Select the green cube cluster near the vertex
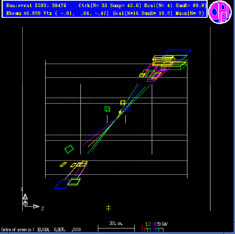235x234 pixels. pos(107,109)
